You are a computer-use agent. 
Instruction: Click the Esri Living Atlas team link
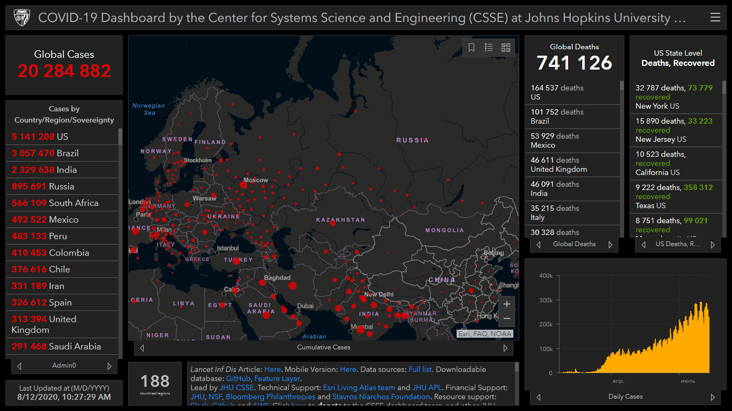point(358,387)
